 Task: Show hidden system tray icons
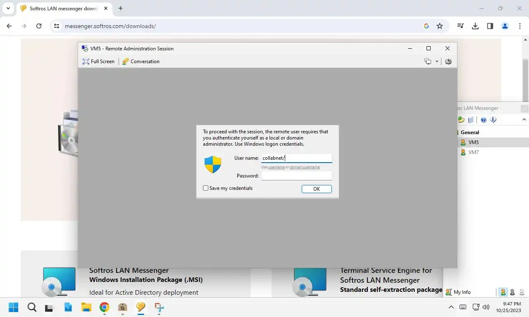[451, 307]
